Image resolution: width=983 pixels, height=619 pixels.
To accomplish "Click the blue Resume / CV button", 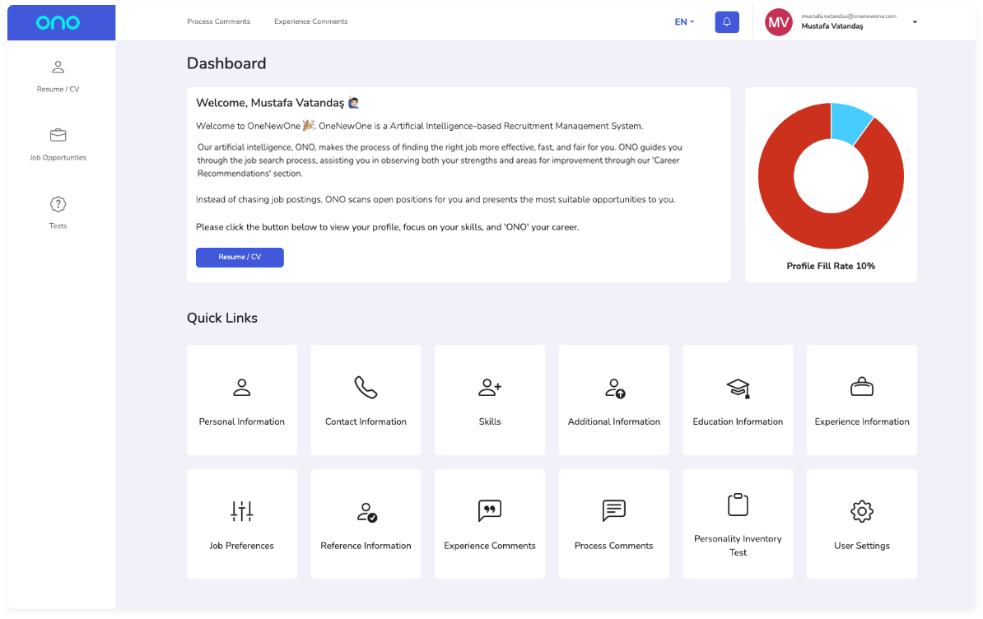I will pos(240,258).
